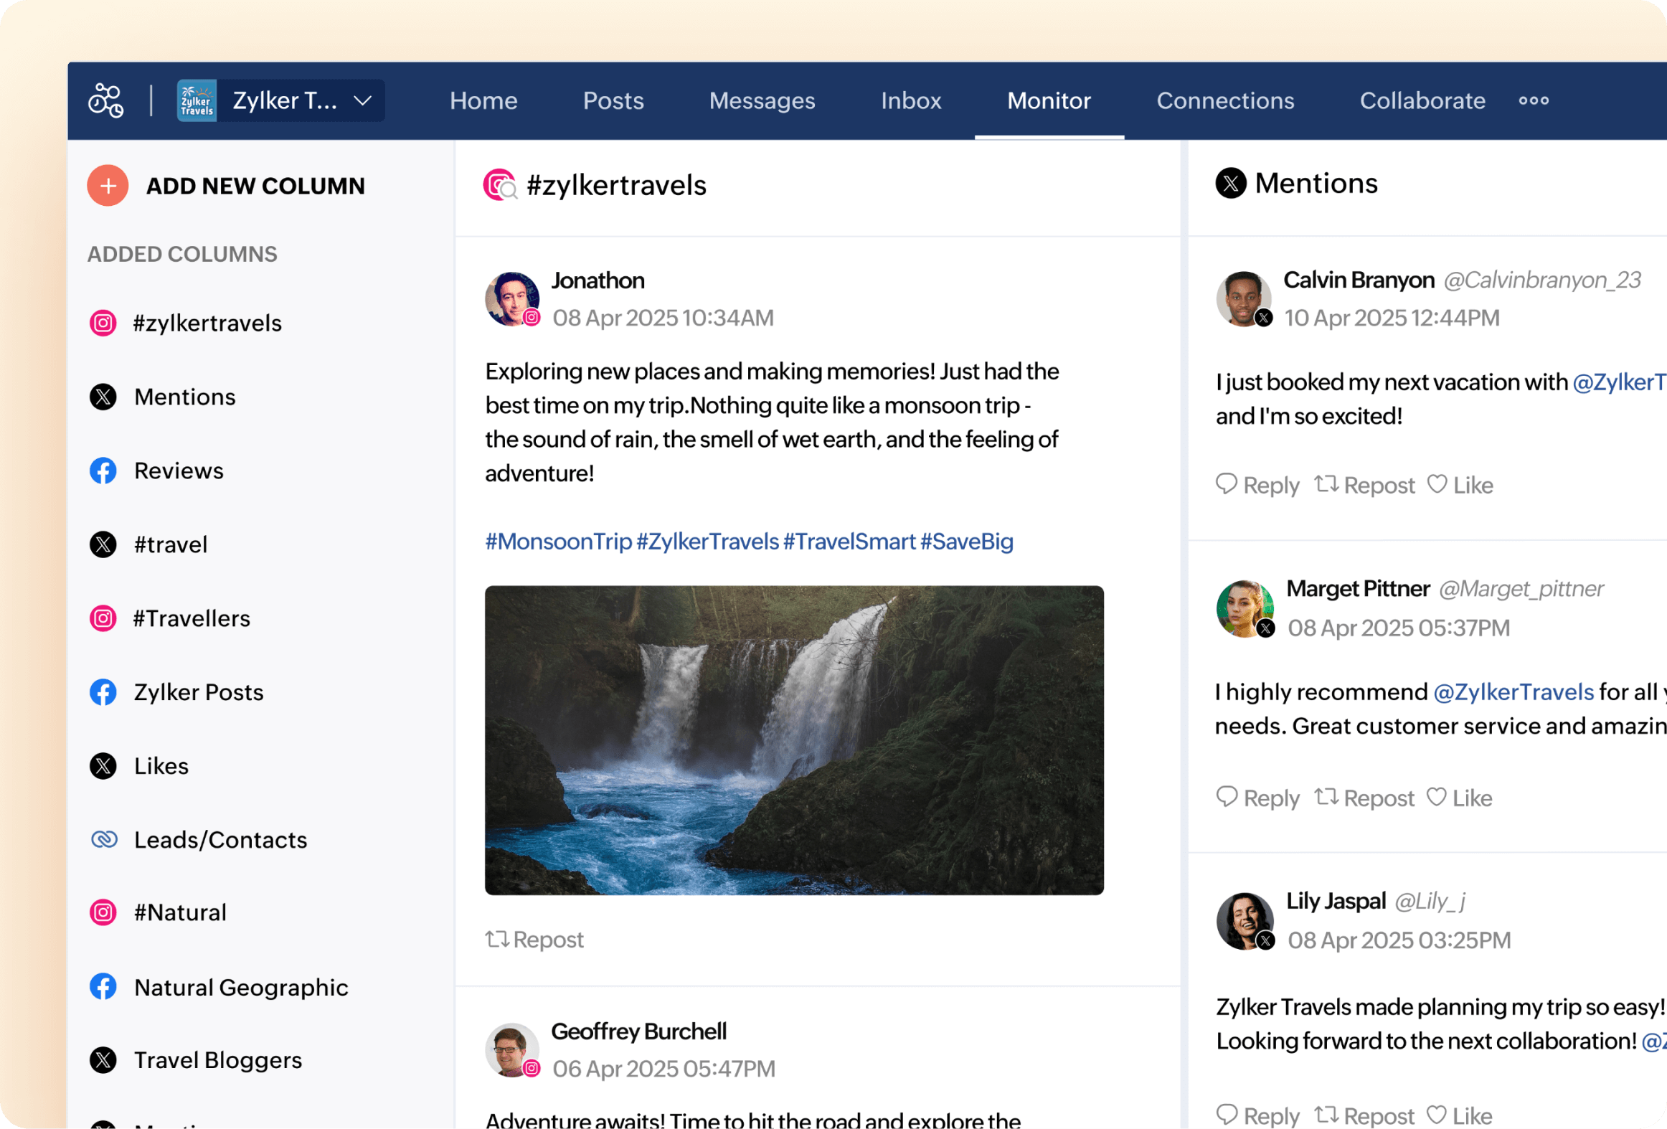Like Calvin Branyon's mention
1667x1129 pixels.
(1460, 485)
